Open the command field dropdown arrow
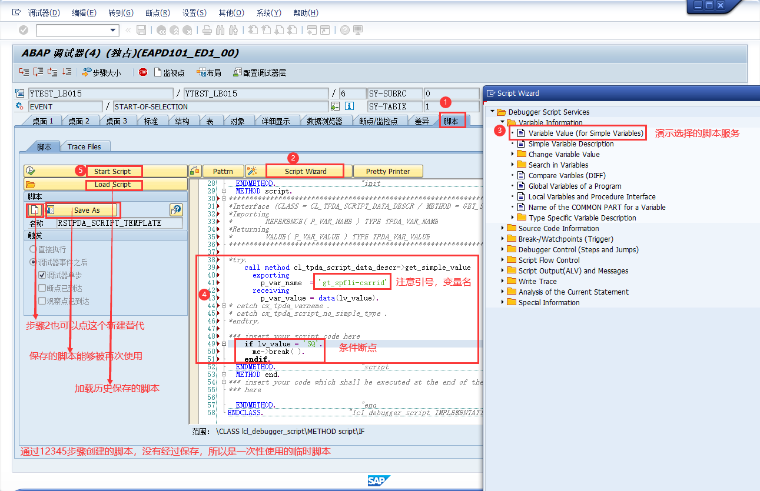The width and height of the screenshot is (760, 491). (114, 30)
